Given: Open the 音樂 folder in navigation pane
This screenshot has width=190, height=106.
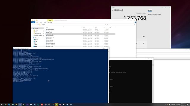Looking at the screenshot, I should click(x=36, y=45).
